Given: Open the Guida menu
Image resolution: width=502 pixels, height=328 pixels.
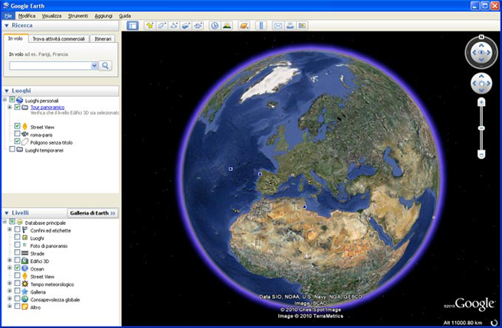Looking at the screenshot, I should pyautogui.click(x=125, y=15).
